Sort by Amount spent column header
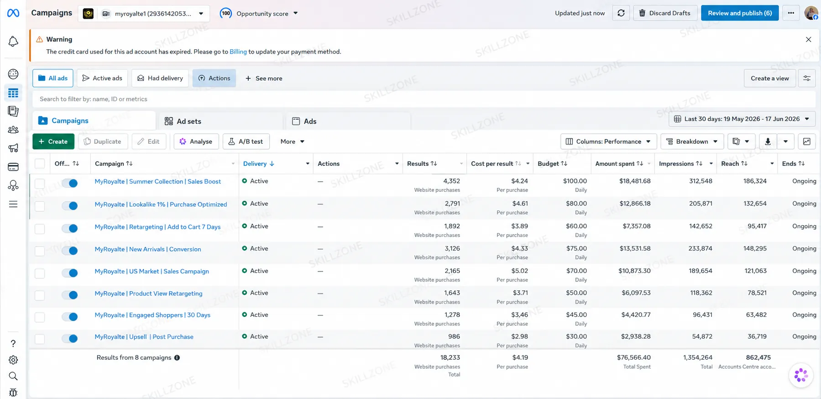The width and height of the screenshot is (821, 399). [x=619, y=164]
